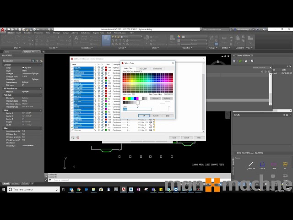Select the CHAIR tool in Tool Palettes
The height and width of the screenshot is (220, 293).
point(262,165)
